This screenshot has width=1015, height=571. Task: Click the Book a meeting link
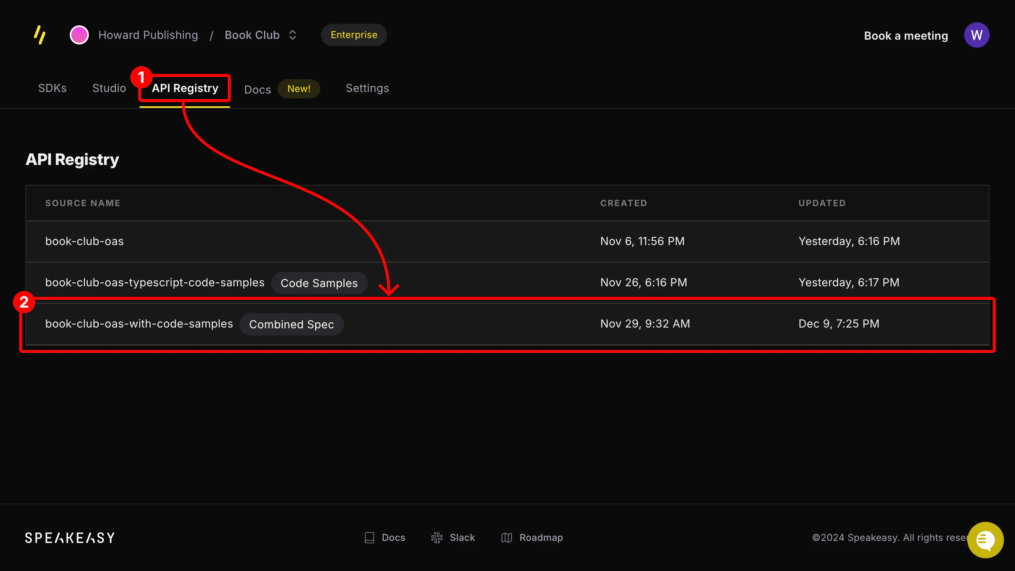(x=906, y=35)
